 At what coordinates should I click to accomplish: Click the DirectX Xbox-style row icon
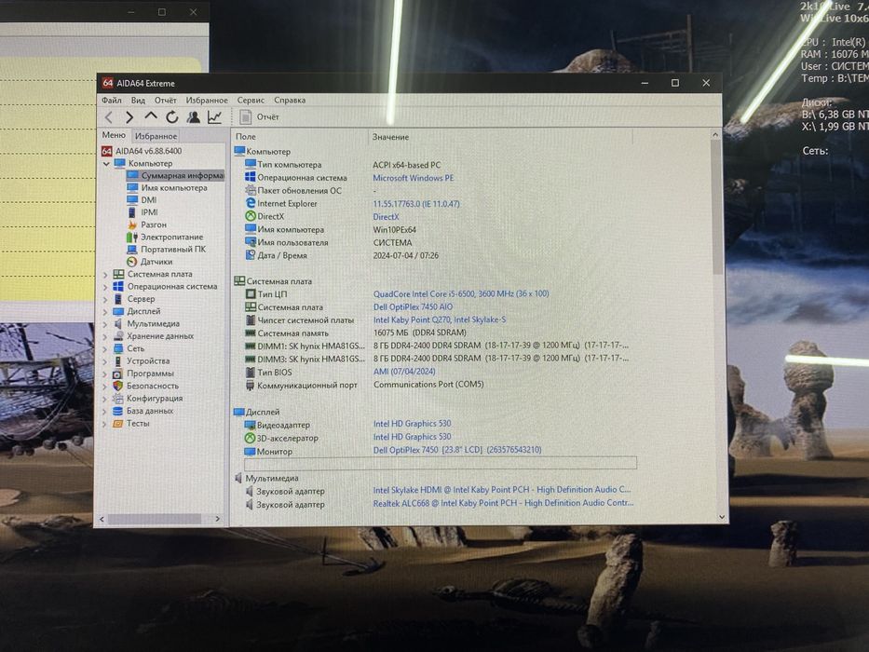pyautogui.click(x=251, y=216)
